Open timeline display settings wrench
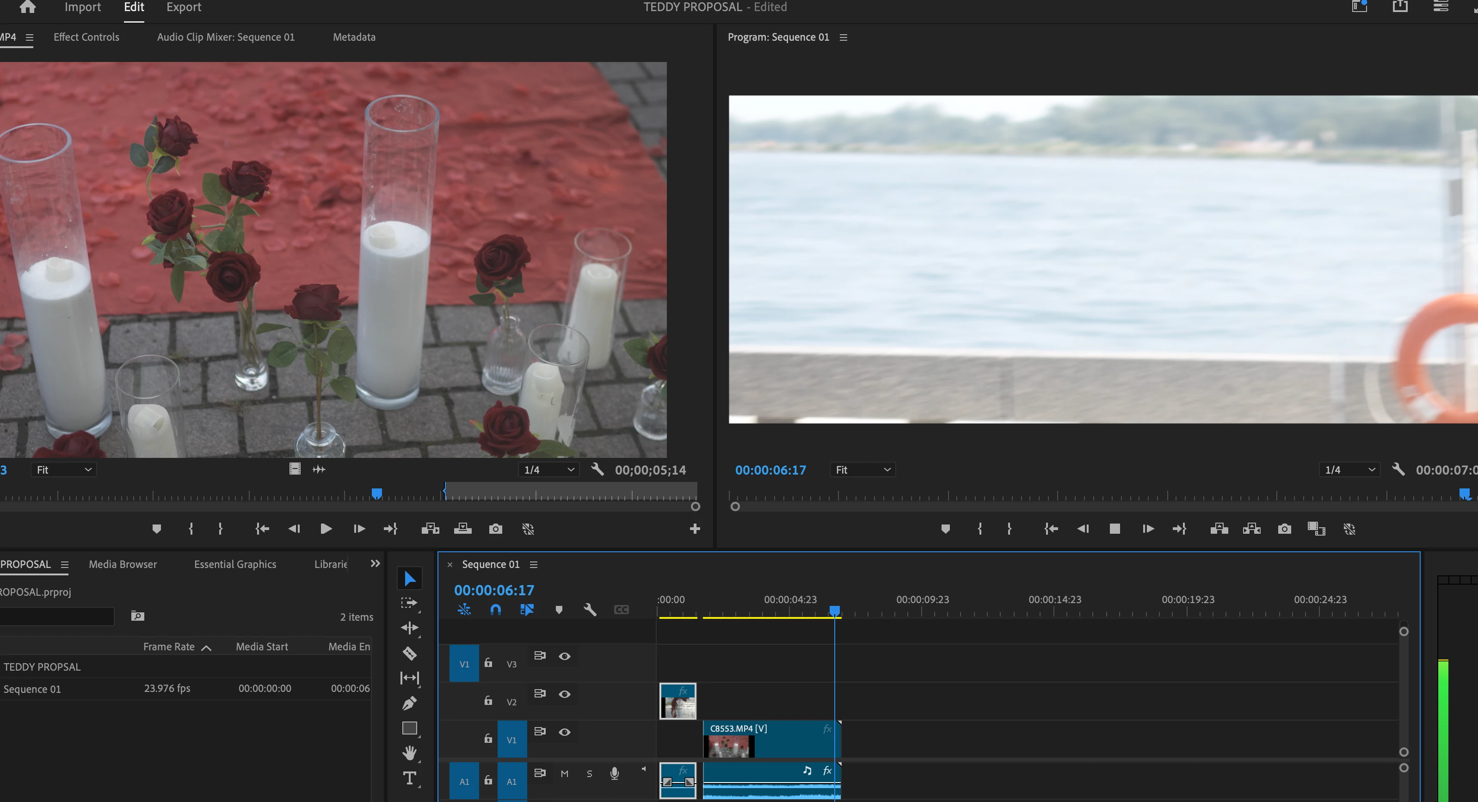1478x802 pixels. click(589, 610)
